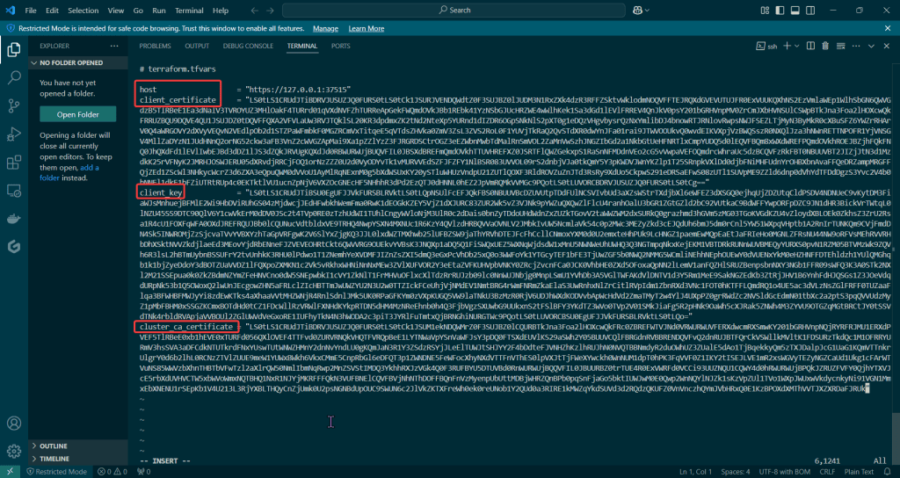Expand the Outline section
Screen dimensions: 900x478
(53, 445)
